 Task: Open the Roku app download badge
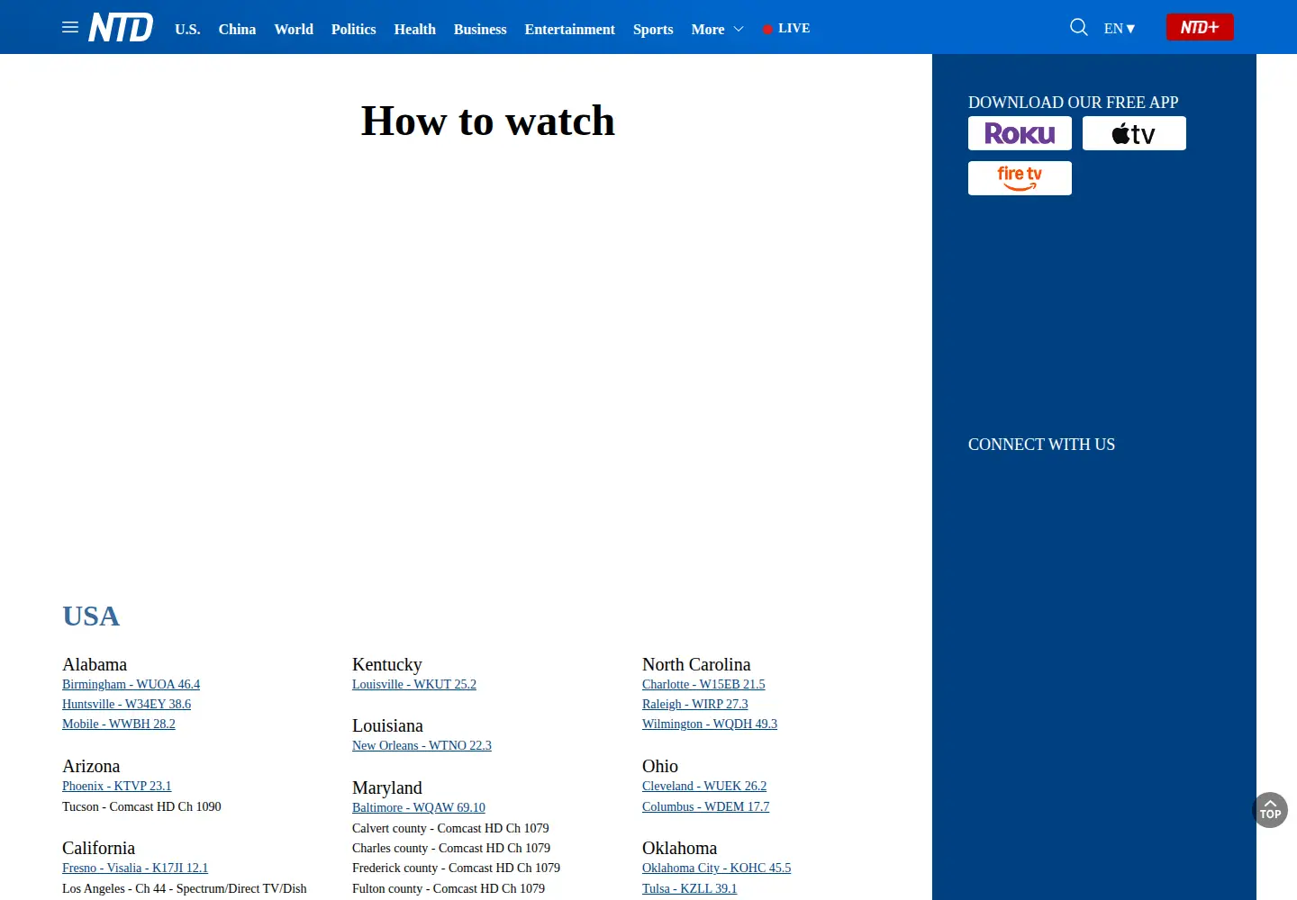click(x=1020, y=133)
